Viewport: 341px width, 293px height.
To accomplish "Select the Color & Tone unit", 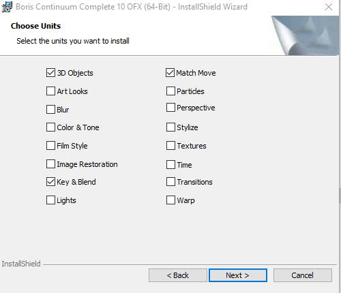I will (50, 127).
